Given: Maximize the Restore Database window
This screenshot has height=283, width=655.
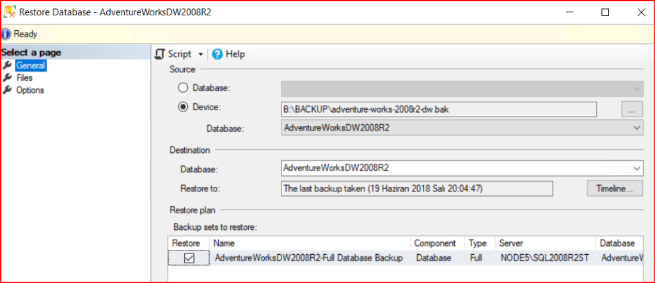Looking at the screenshot, I should 605,13.
